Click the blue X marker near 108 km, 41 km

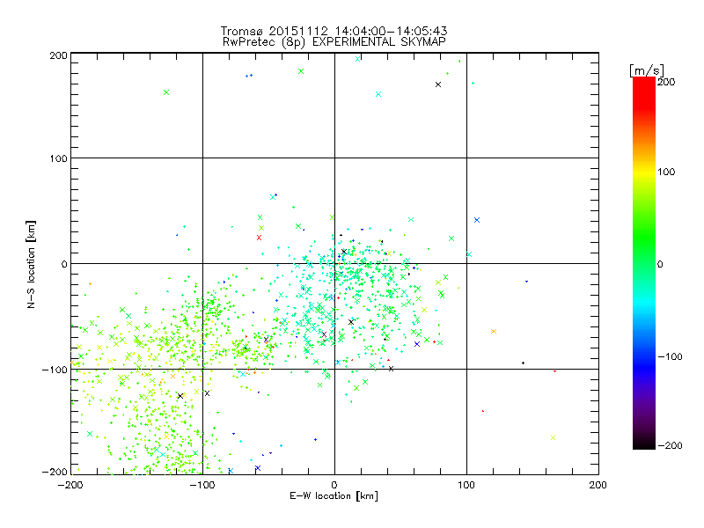click(477, 220)
